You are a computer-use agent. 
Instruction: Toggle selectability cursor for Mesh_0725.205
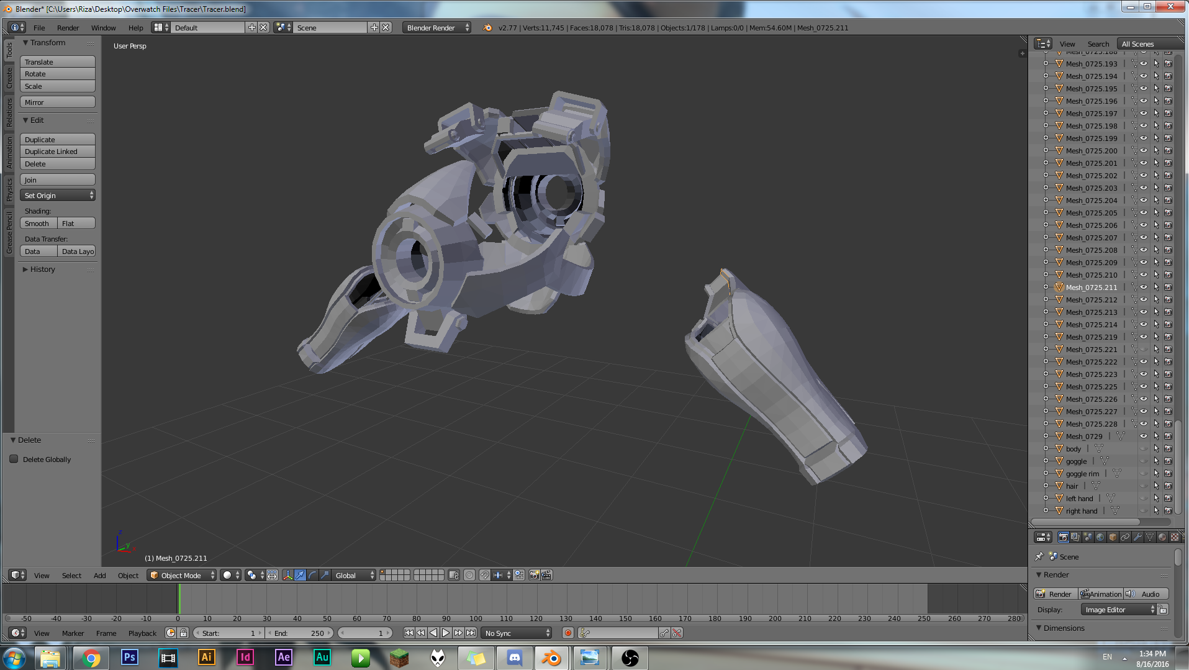click(1156, 212)
